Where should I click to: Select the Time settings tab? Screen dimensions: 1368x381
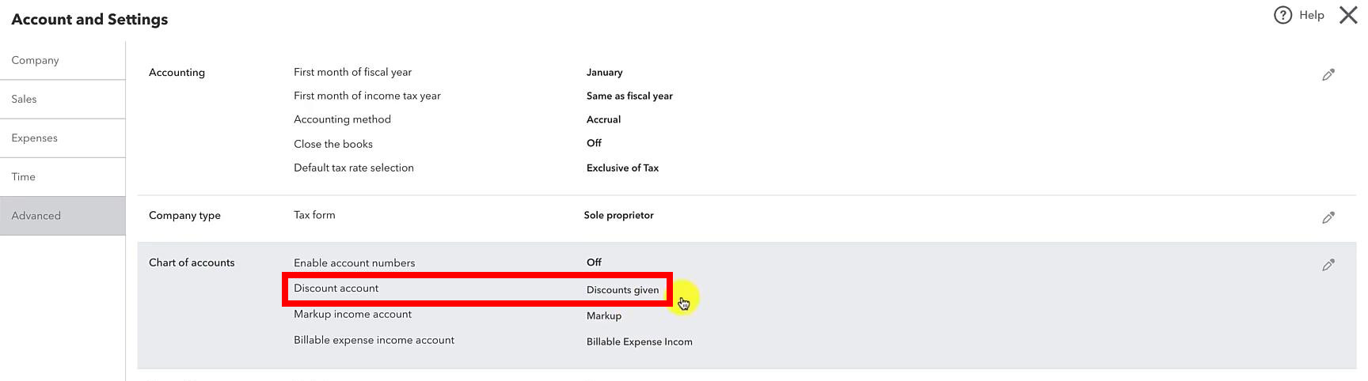63,176
